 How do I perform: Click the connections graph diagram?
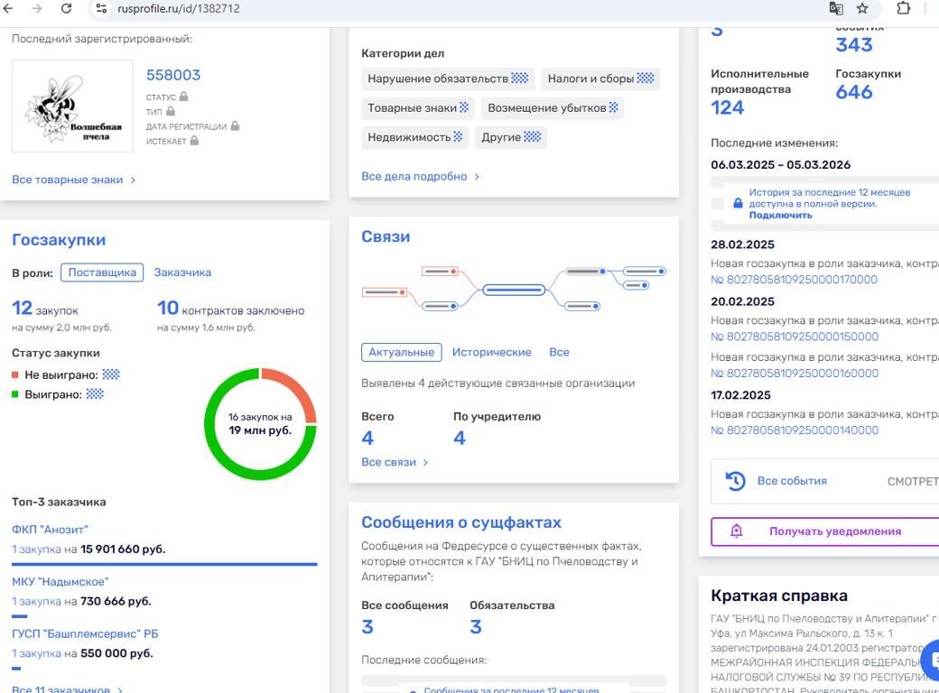[514, 289]
